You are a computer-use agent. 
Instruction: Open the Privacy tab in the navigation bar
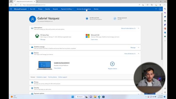pos(40,9)
